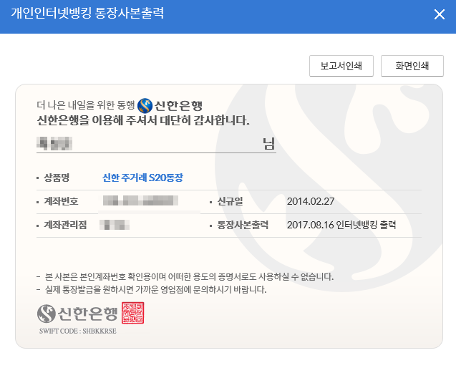Viewport: 456px width, 378px height.
Task: Click the blurred account holder name
Action: pos(54,143)
